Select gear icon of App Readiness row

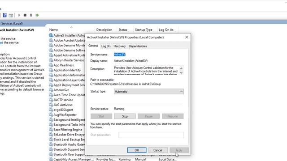(x=51, y=65)
